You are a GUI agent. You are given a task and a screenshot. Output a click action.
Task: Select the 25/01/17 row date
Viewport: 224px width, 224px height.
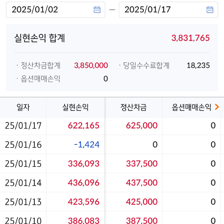[x=23, y=125]
